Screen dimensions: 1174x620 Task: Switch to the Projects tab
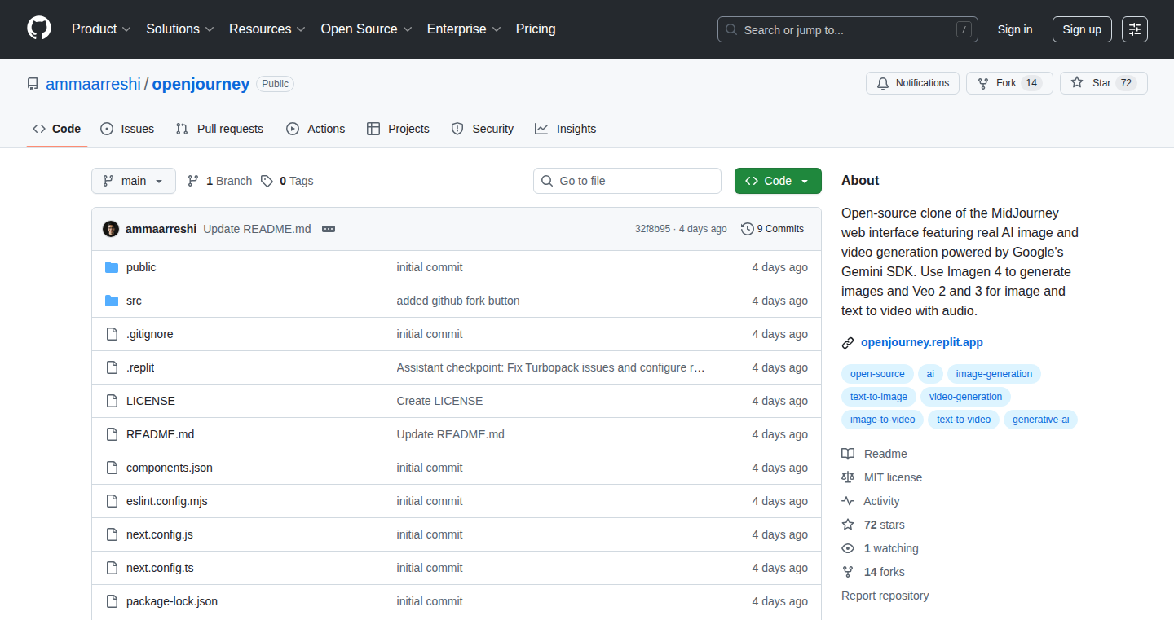pyautogui.click(x=398, y=129)
